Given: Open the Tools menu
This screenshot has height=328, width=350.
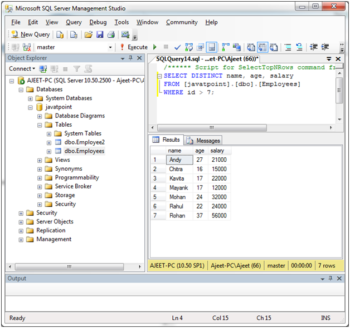Looking at the screenshot, I should click(x=121, y=22).
